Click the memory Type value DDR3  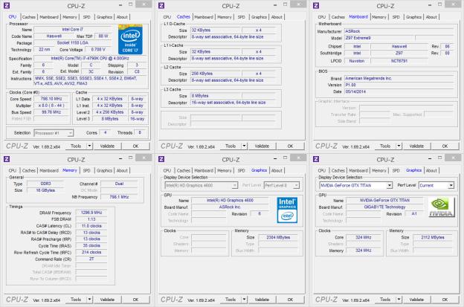[45, 184]
